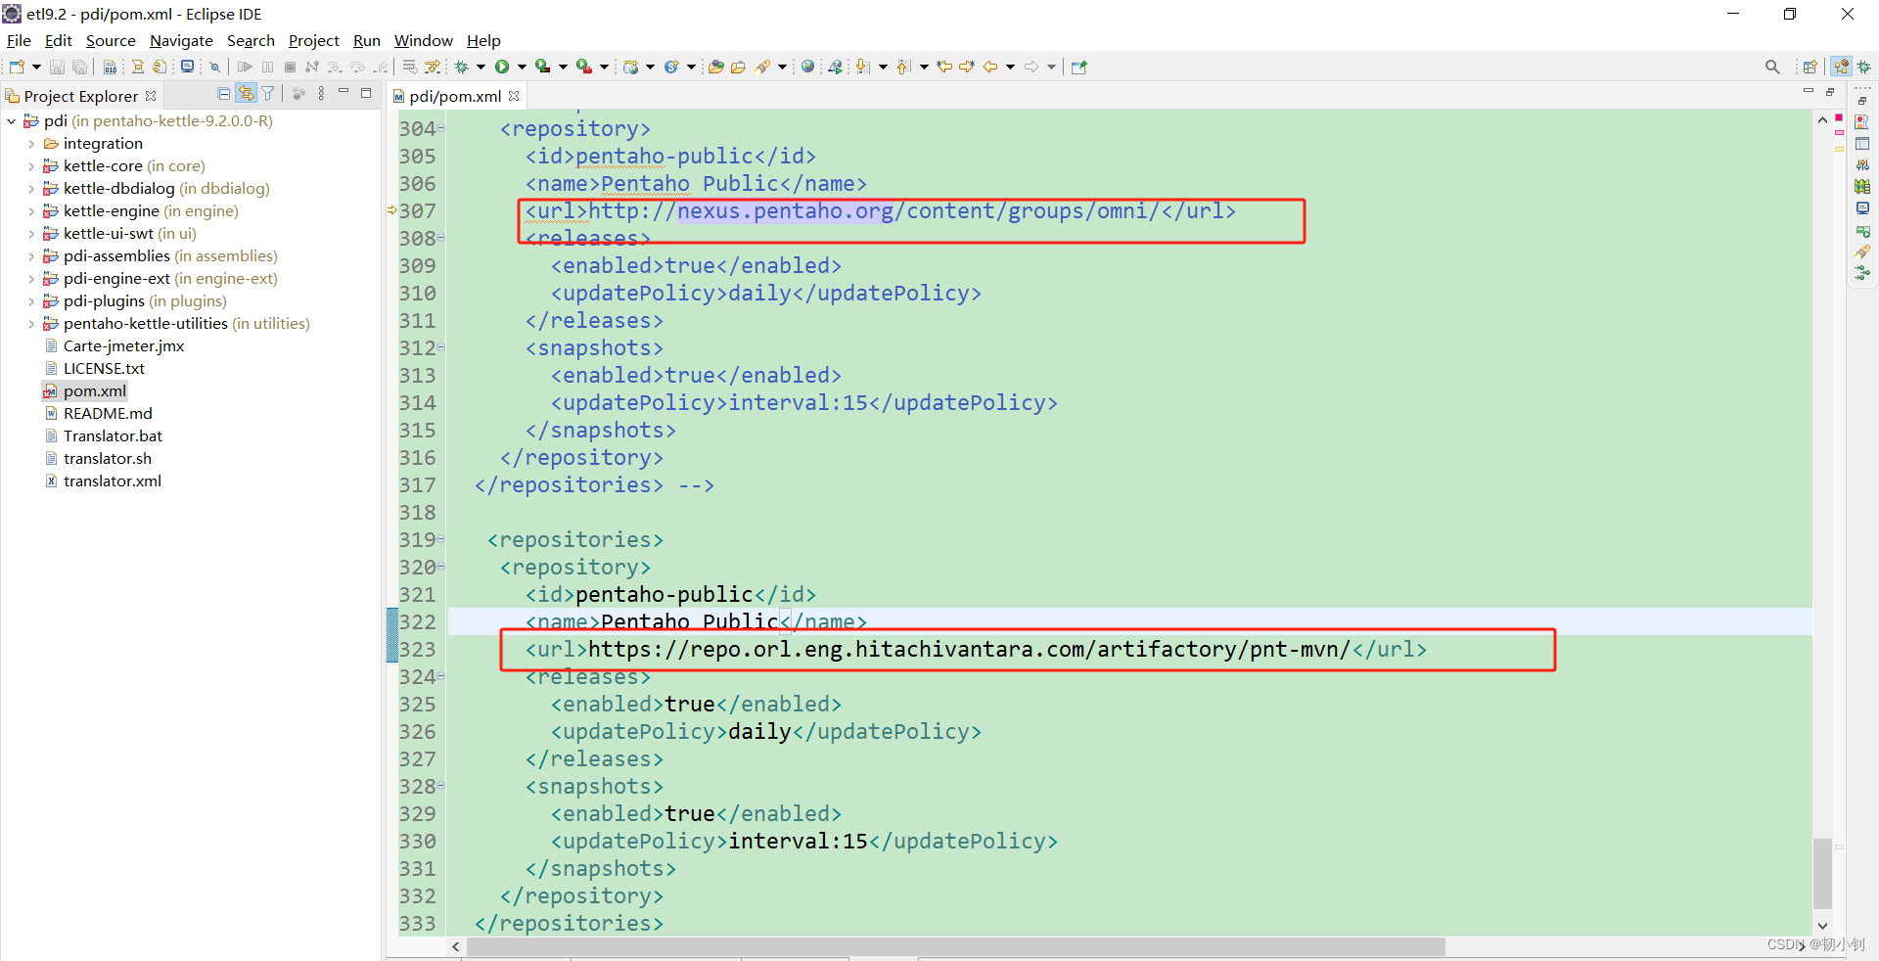Click the yellow warning marker in overview ruler
Image resolution: width=1879 pixels, height=961 pixels.
1839,150
